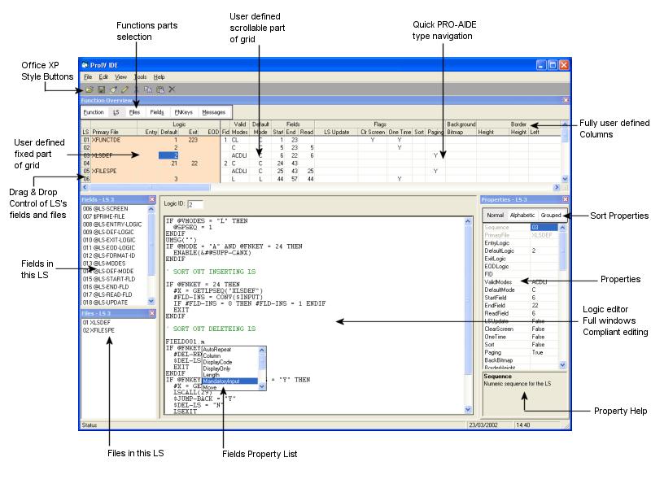The width and height of the screenshot is (651, 488).
Task: Click the Save floppy disk toolbar icon
Action: (x=101, y=89)
